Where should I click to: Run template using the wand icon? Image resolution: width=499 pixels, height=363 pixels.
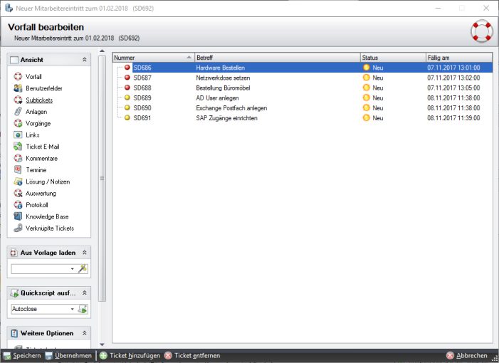pos(83,269)
